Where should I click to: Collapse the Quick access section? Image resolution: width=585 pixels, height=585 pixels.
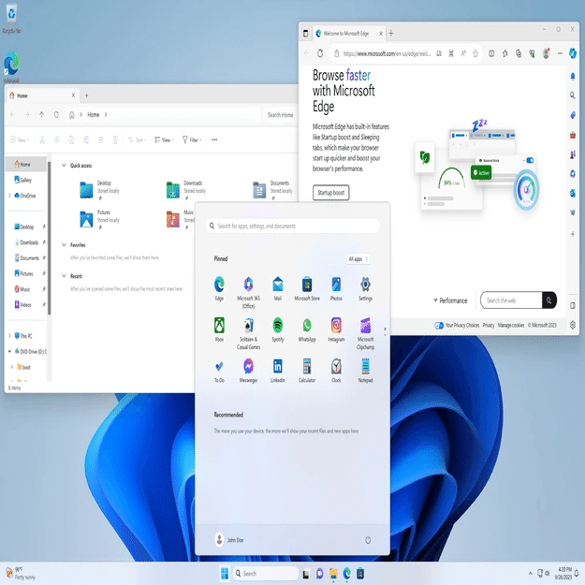pos(64,166)
